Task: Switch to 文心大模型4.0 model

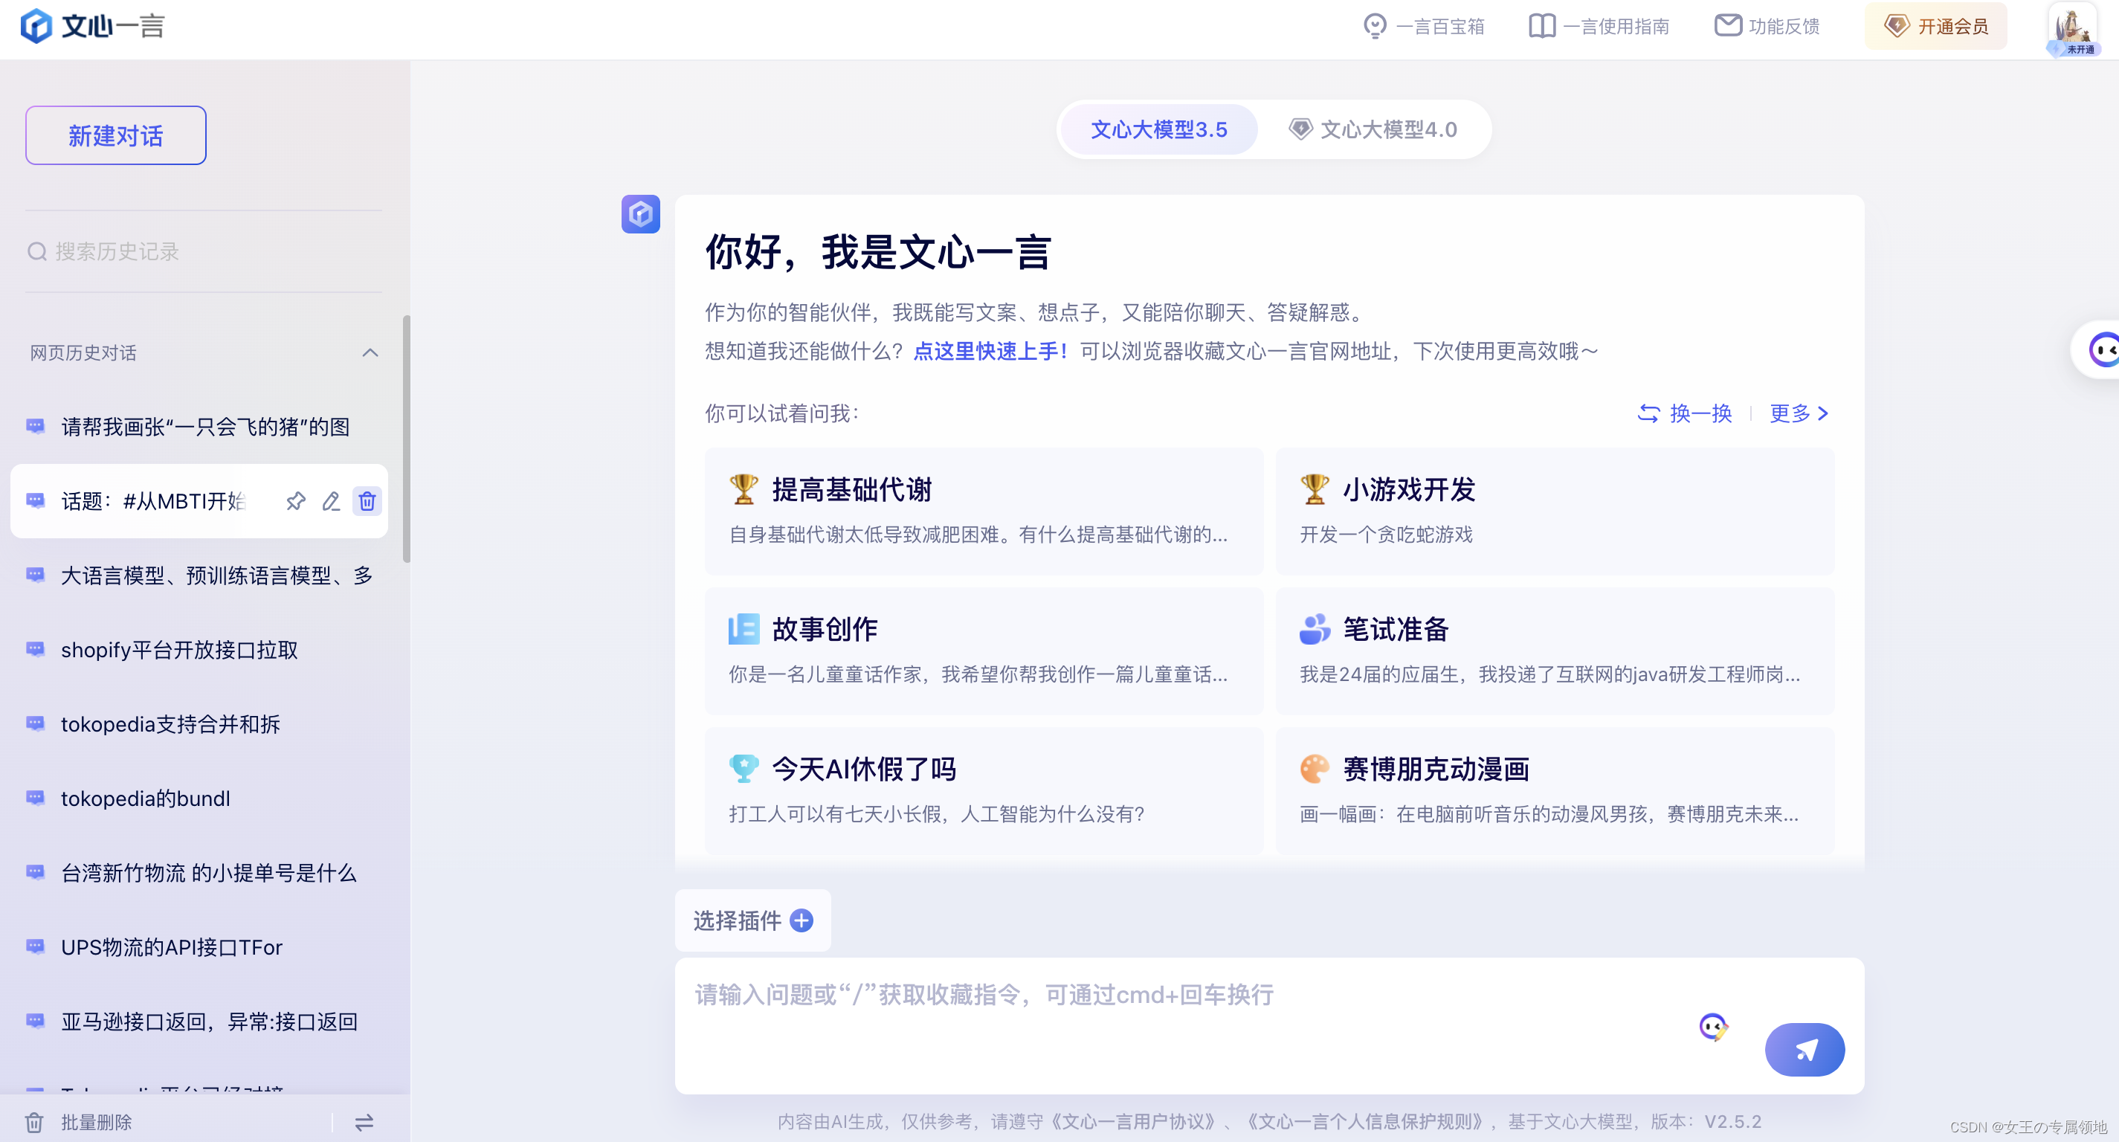Action: click(x=1374, y=129)
